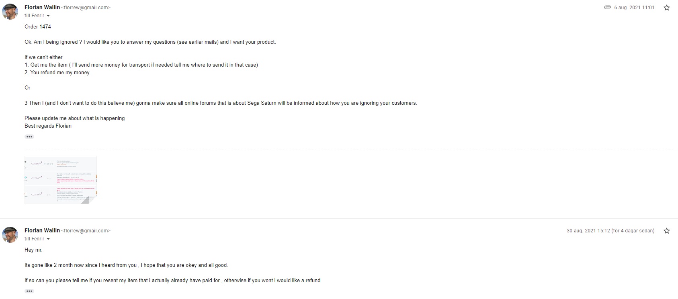Open the attached shipping screenshot thumbnail
678x299 pixels.
pos(61,180)
